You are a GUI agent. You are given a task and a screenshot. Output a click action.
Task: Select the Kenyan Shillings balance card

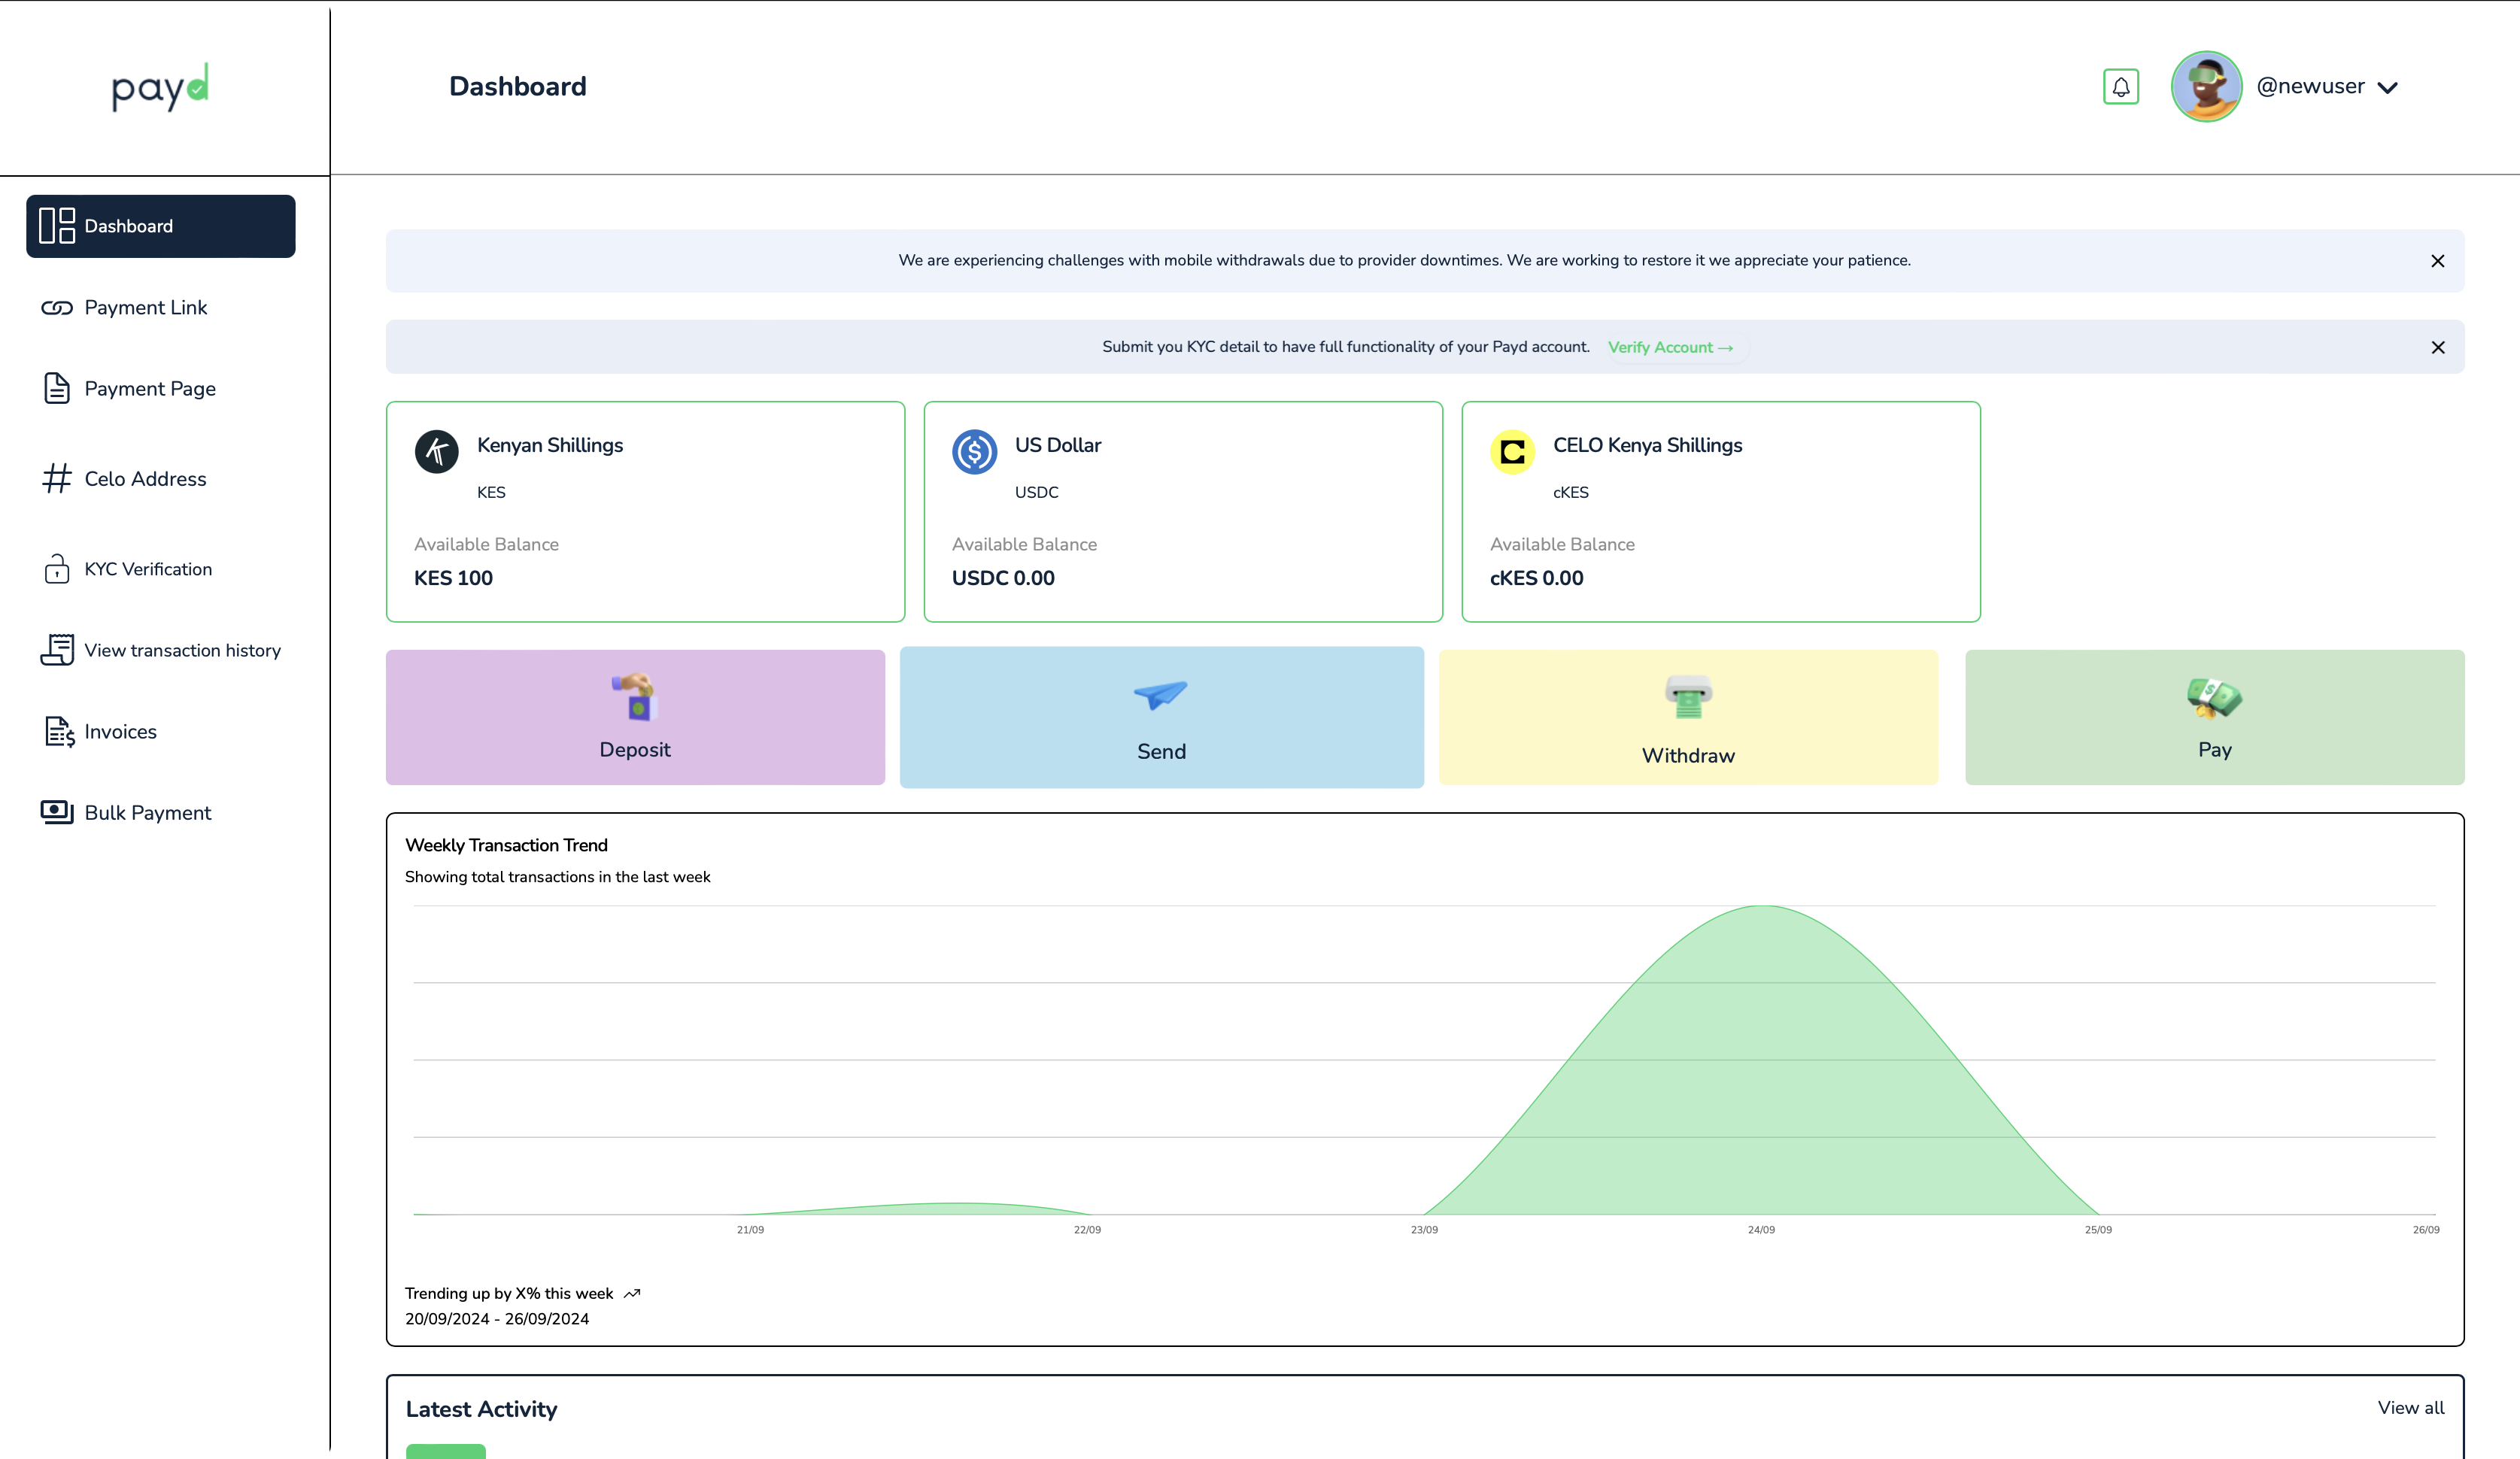[x=645, y=511]
